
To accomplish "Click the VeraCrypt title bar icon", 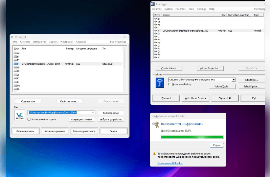I will (x=12, y=37).
